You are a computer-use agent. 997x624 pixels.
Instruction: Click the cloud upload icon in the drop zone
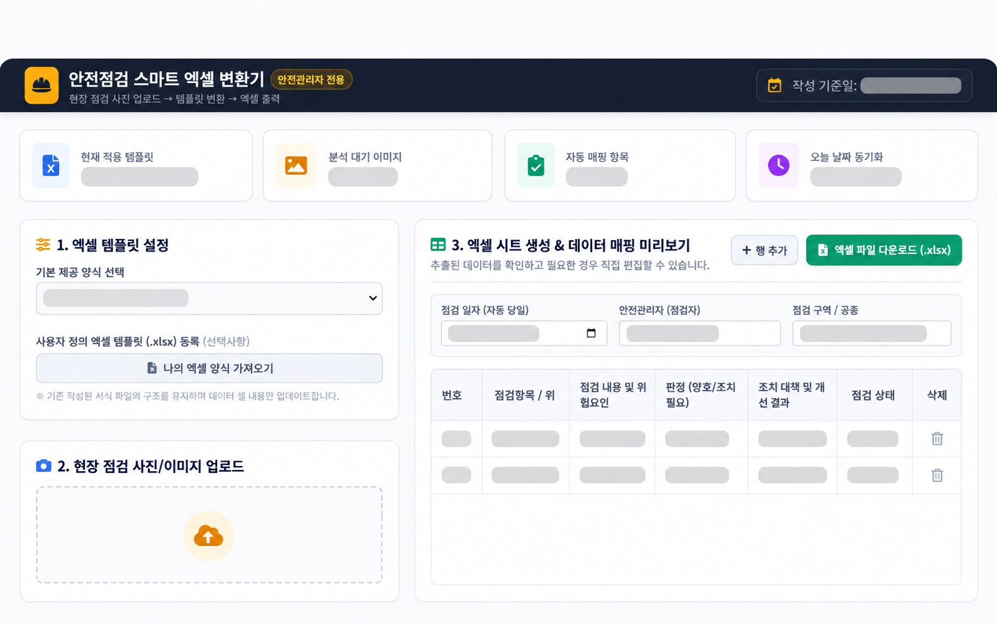(x=209, y=536)
